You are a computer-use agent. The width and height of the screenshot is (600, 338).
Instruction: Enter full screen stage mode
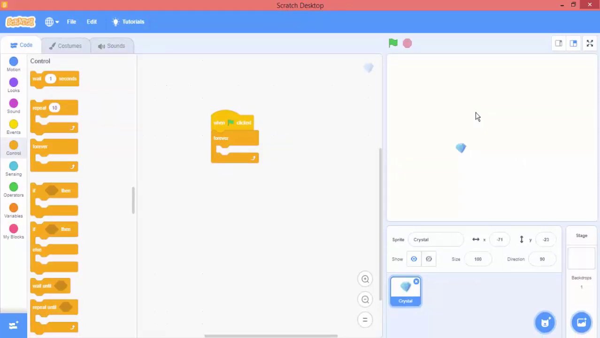coord(590,43)
